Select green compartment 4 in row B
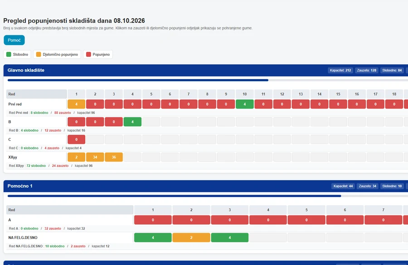Viewport: 408px width, 265px height. tap(132, 122)
